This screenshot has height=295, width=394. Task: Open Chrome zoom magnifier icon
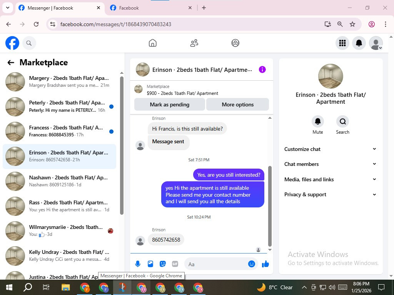[340, 24]
